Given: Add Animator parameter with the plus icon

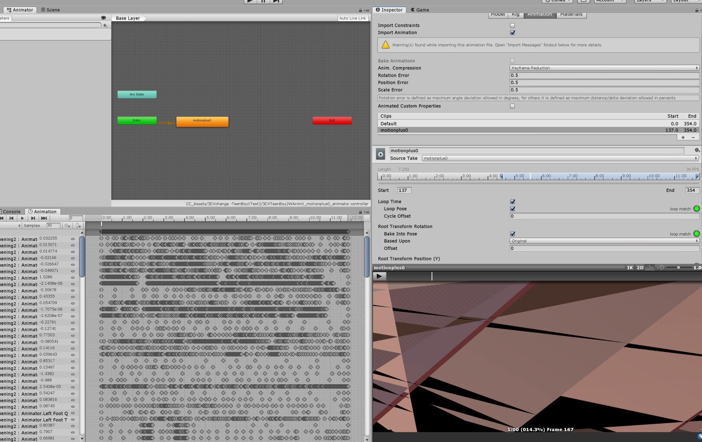Looking at the screenshot, I should (x=105, y=25).
